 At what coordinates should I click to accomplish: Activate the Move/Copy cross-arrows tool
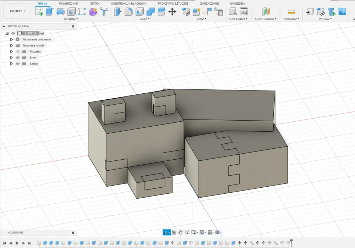(172, 12)
